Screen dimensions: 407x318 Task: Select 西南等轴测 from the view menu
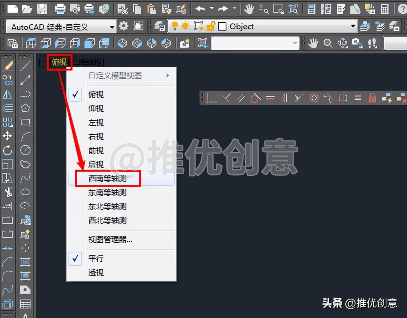[108, 179]
